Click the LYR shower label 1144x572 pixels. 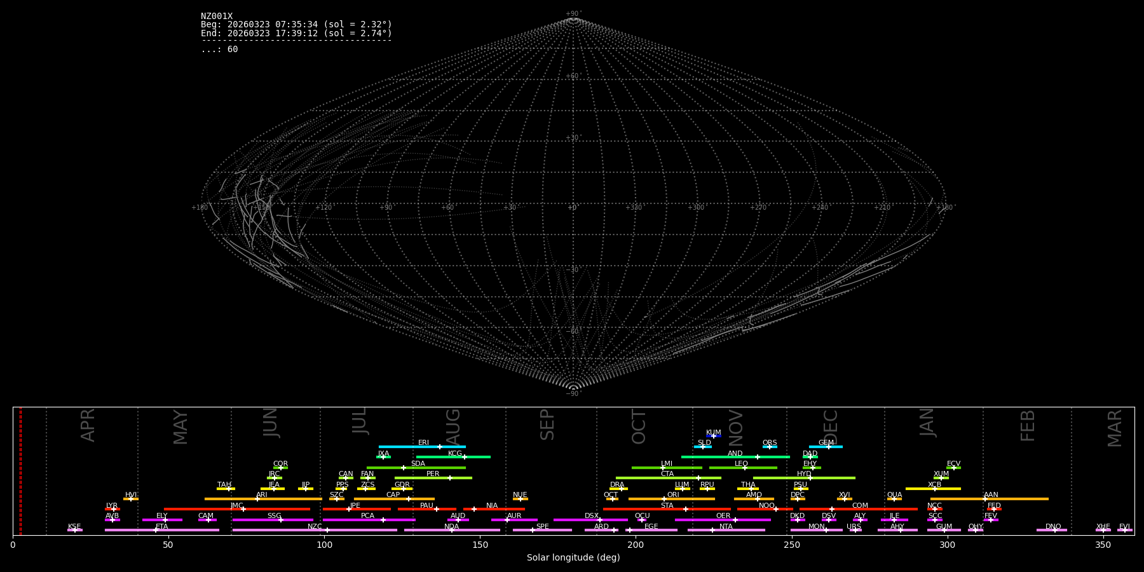(112, 506)
